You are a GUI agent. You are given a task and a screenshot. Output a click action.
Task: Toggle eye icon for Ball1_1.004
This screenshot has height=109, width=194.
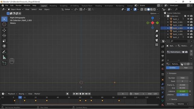(x=188, y=31)
